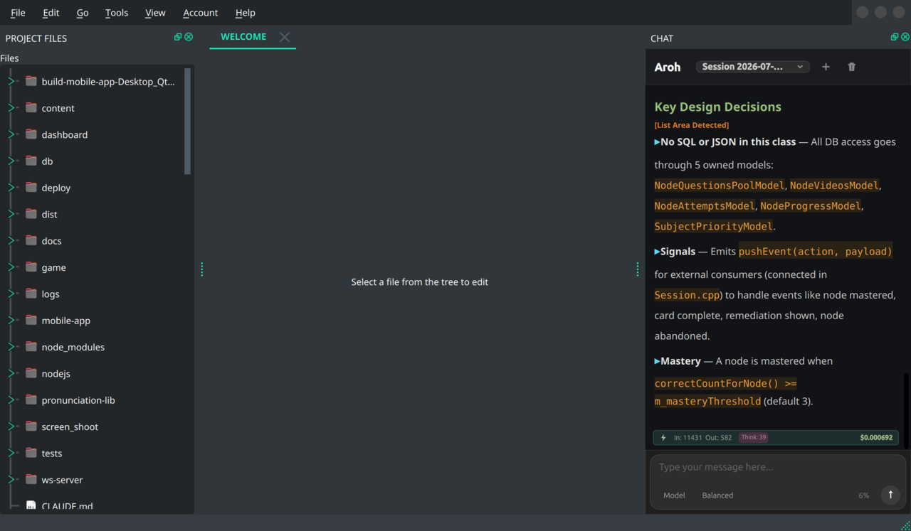911x531 pixels.
Task: Click the NodeQuestionsPoolModel code text
Action: [x=719, y=186]
